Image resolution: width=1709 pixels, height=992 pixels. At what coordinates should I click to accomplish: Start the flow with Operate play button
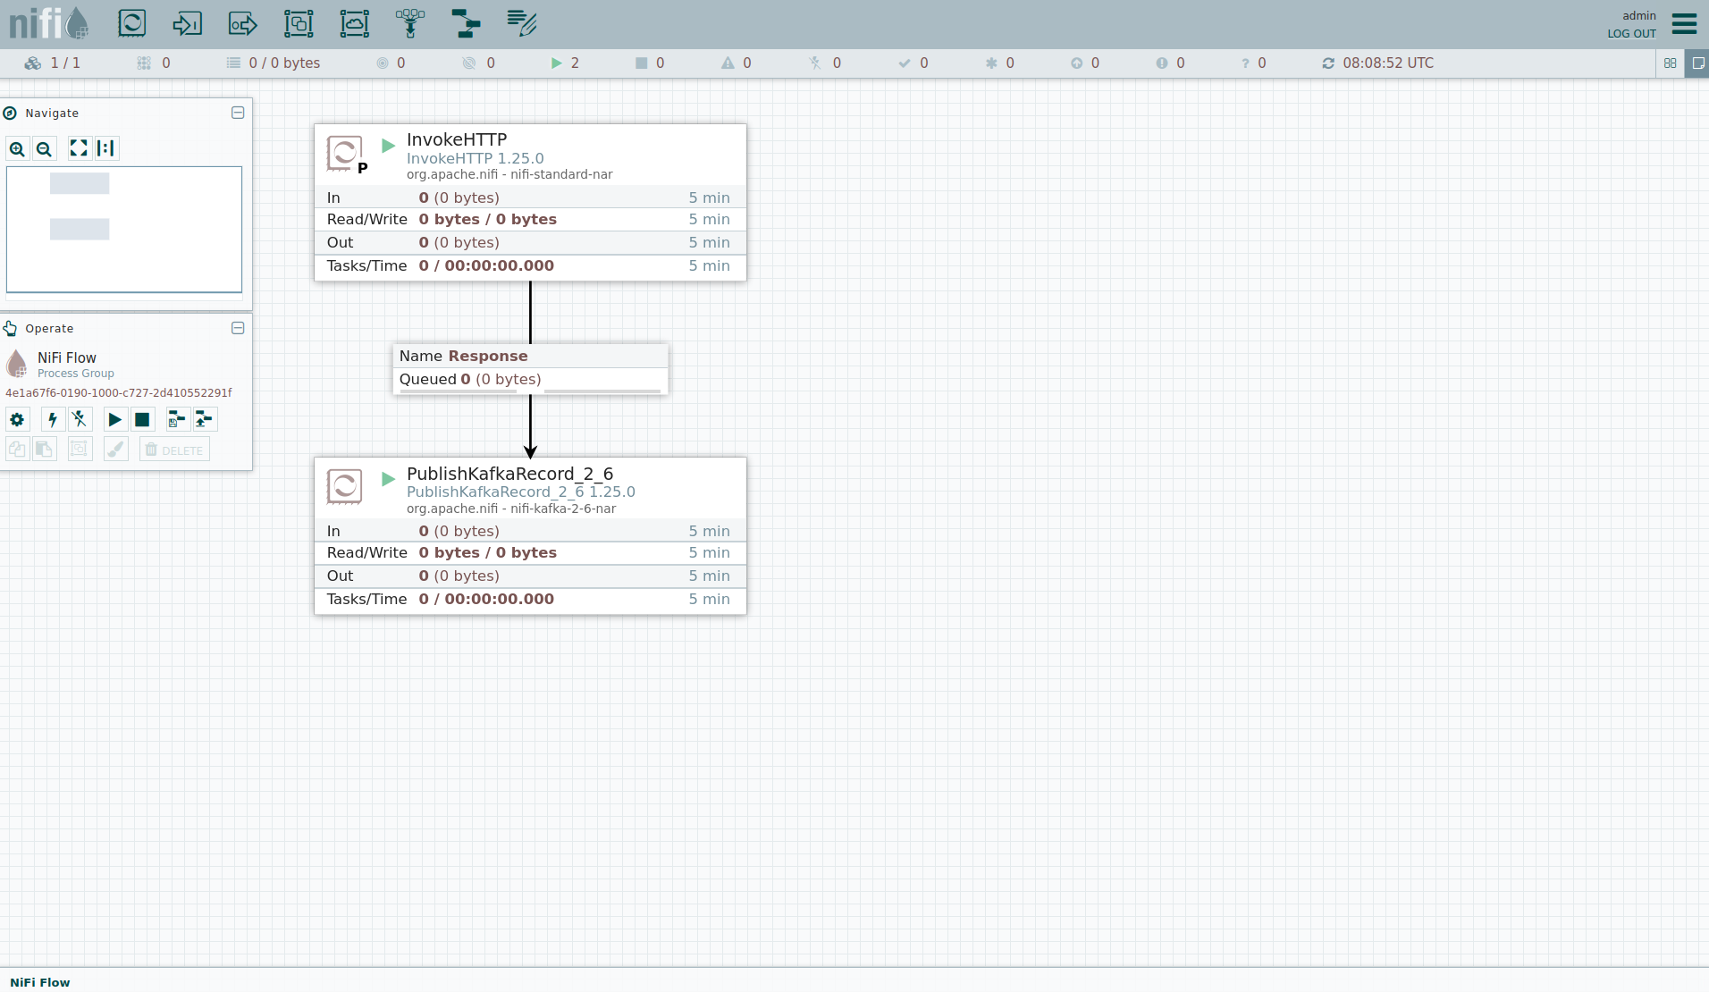point(114,419)
